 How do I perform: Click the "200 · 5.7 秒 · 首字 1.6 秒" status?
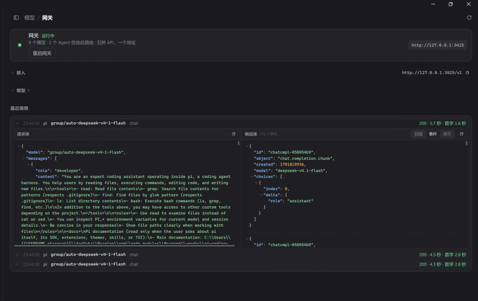coord(443,123)
